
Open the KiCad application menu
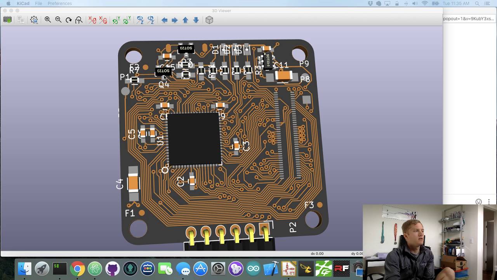point(23,3)
